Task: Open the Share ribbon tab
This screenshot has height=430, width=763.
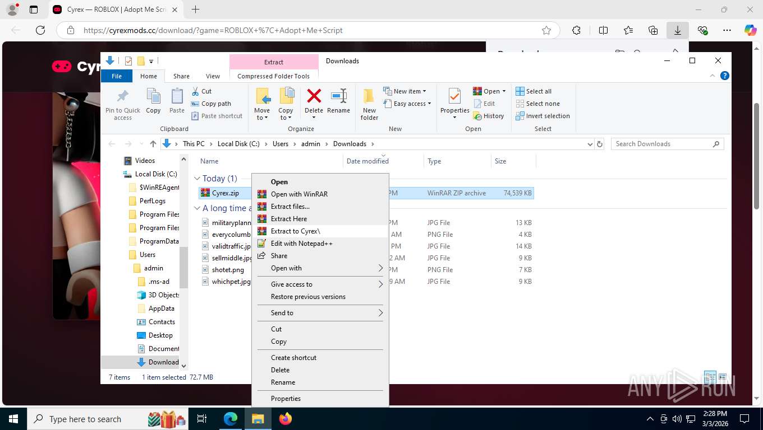Action: (181, 76)
